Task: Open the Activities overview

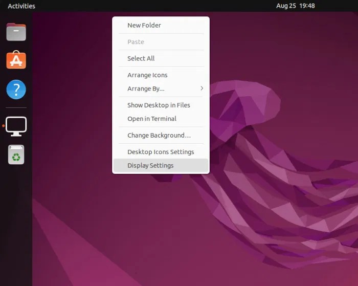Action: click(x=21, y=6)
